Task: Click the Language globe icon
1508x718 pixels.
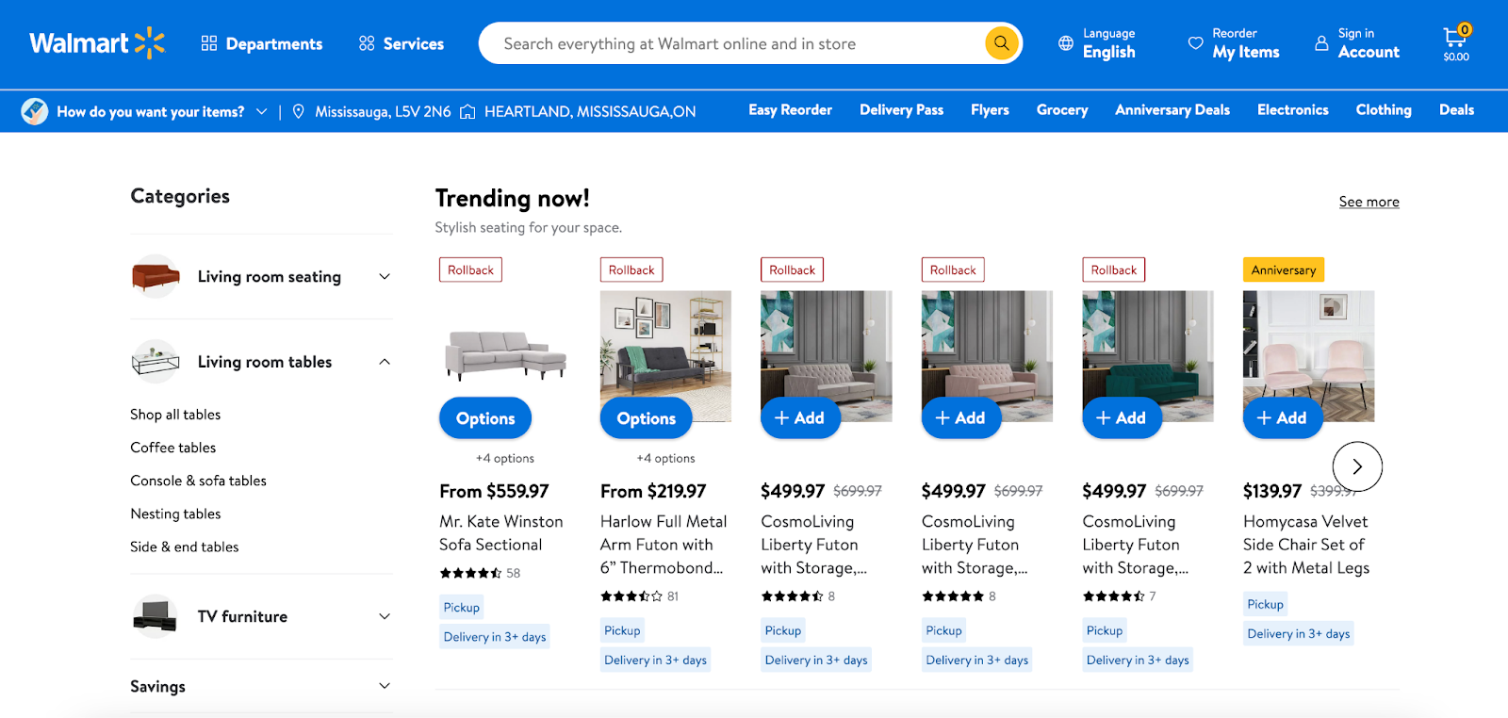Action: coord(1065,43)
